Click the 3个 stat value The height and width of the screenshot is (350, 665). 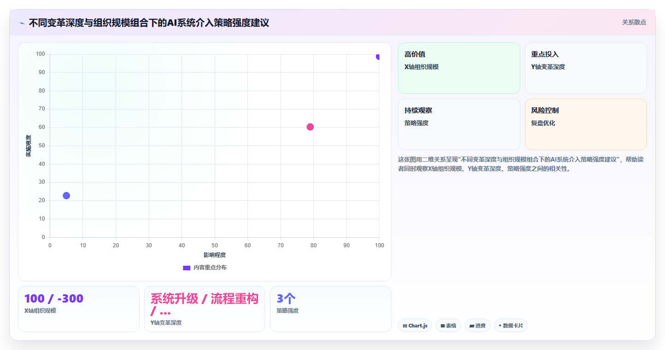click(x=286, y=298)
